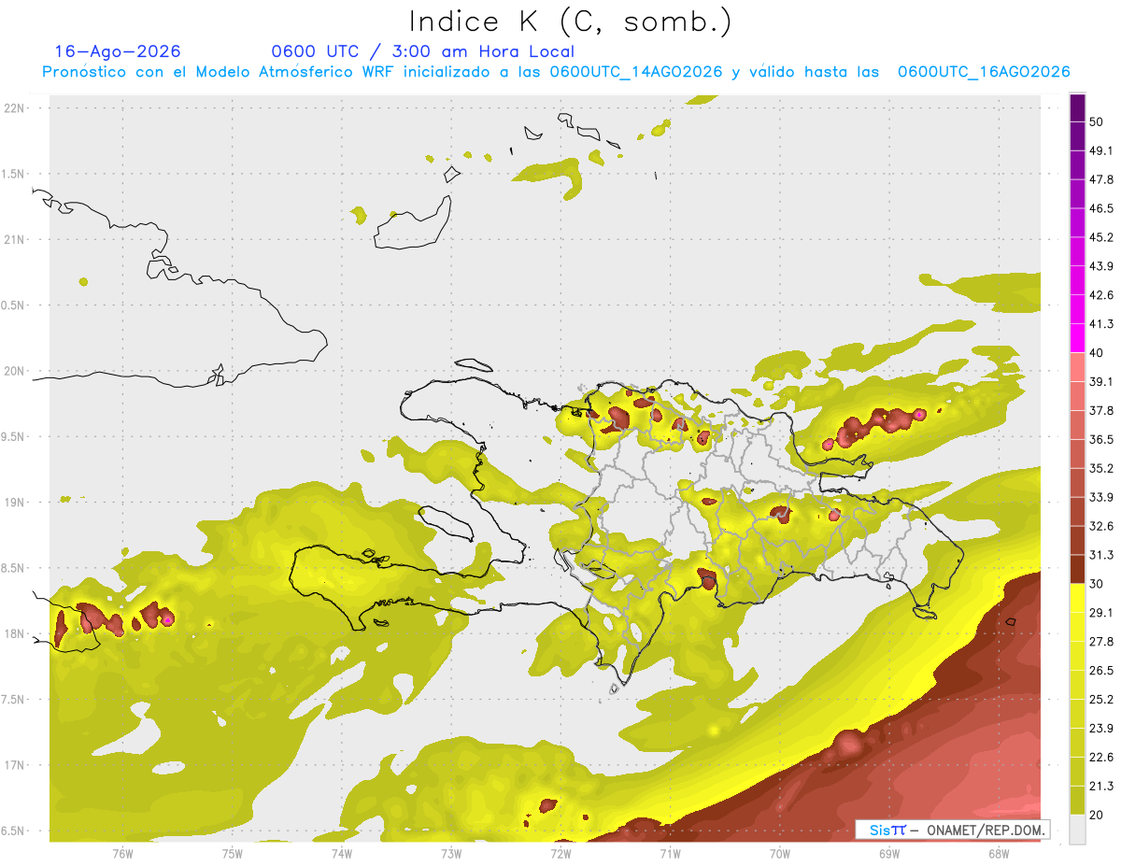Click the map title "Indice K (C, somb.)"
This screenshot has height=866, width=1121.
coord(571,22)
